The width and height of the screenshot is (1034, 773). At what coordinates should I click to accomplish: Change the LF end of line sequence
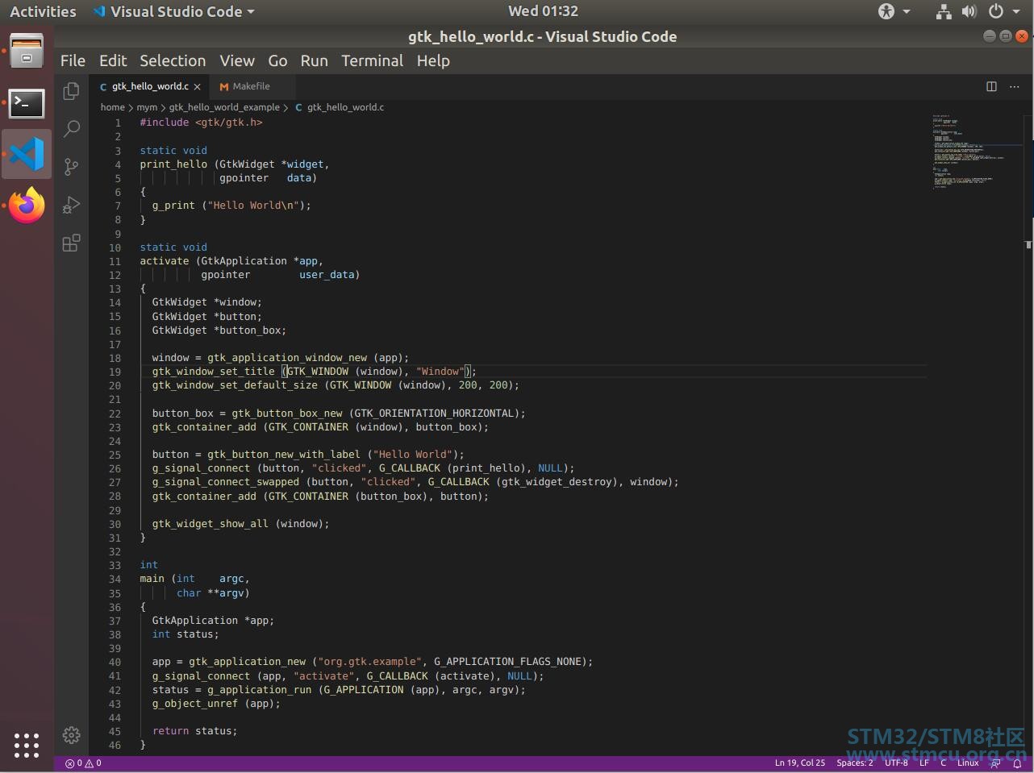click(x=924, y=763)
